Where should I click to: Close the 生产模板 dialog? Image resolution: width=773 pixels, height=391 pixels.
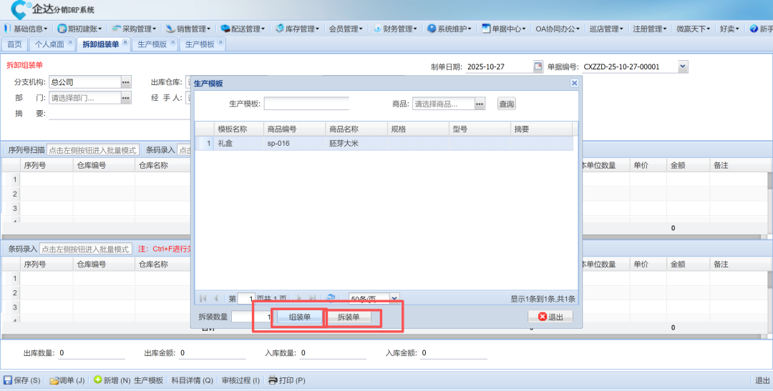[x=574, y=83]
